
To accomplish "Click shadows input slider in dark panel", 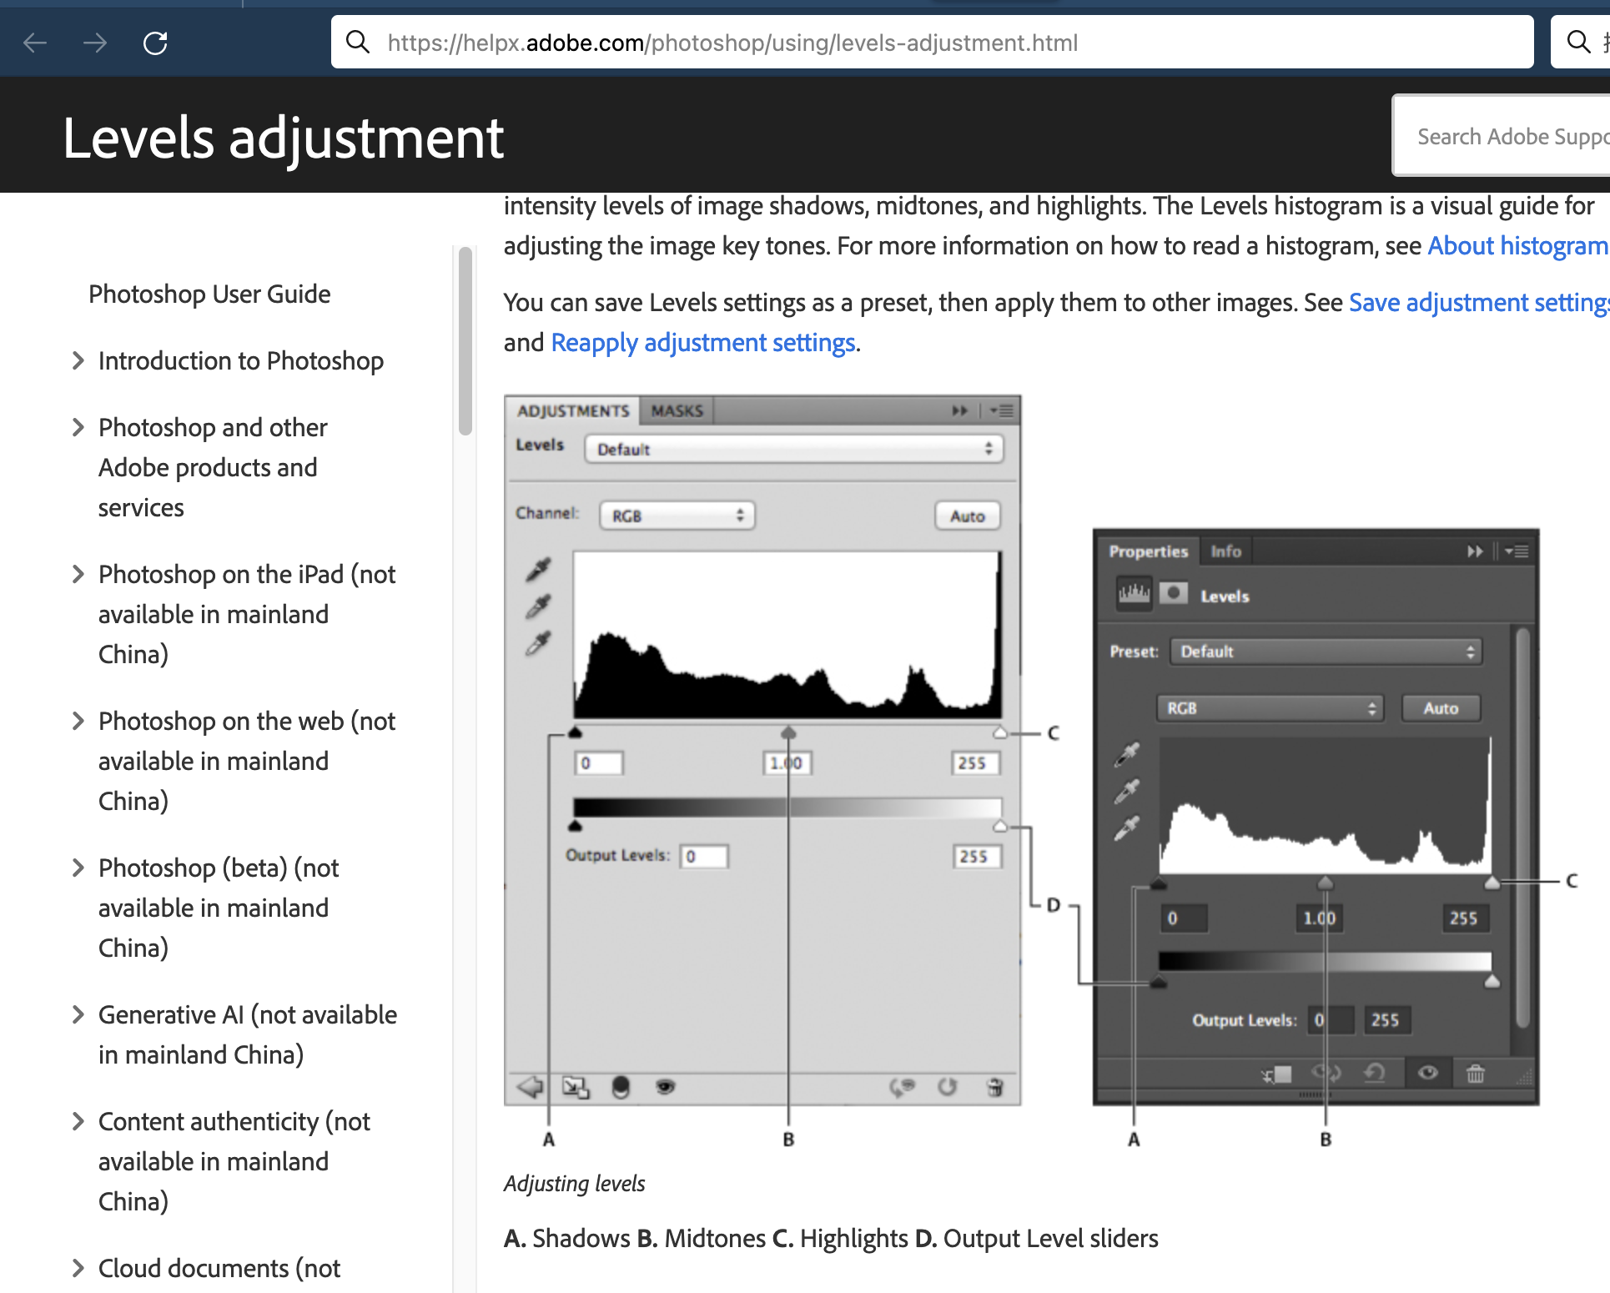I will point(1159,883).
